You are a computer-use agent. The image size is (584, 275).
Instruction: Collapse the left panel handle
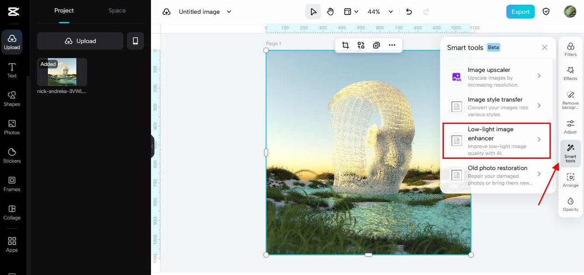tap(152, 146)
